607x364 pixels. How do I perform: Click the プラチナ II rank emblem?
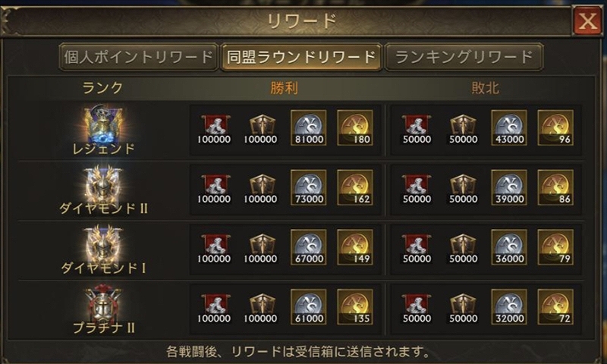103,303
